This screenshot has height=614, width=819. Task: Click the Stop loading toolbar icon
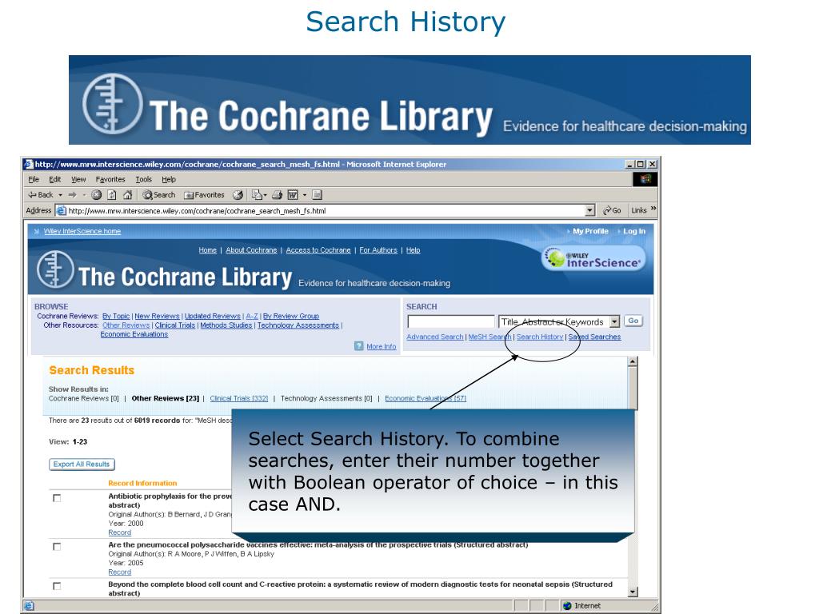[96, 195]
